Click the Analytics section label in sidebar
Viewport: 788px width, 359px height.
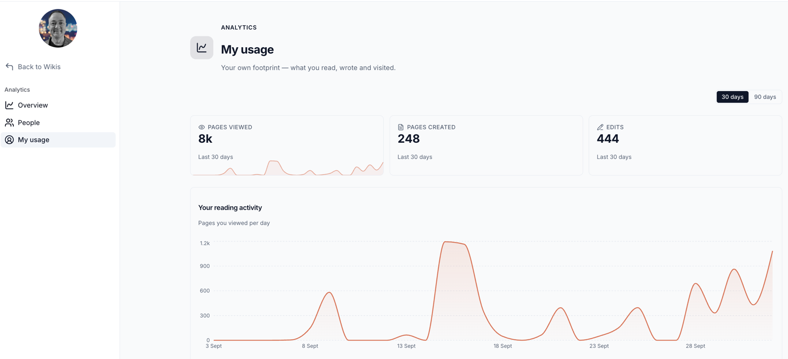pyautogui.click(x=17, y=90)
